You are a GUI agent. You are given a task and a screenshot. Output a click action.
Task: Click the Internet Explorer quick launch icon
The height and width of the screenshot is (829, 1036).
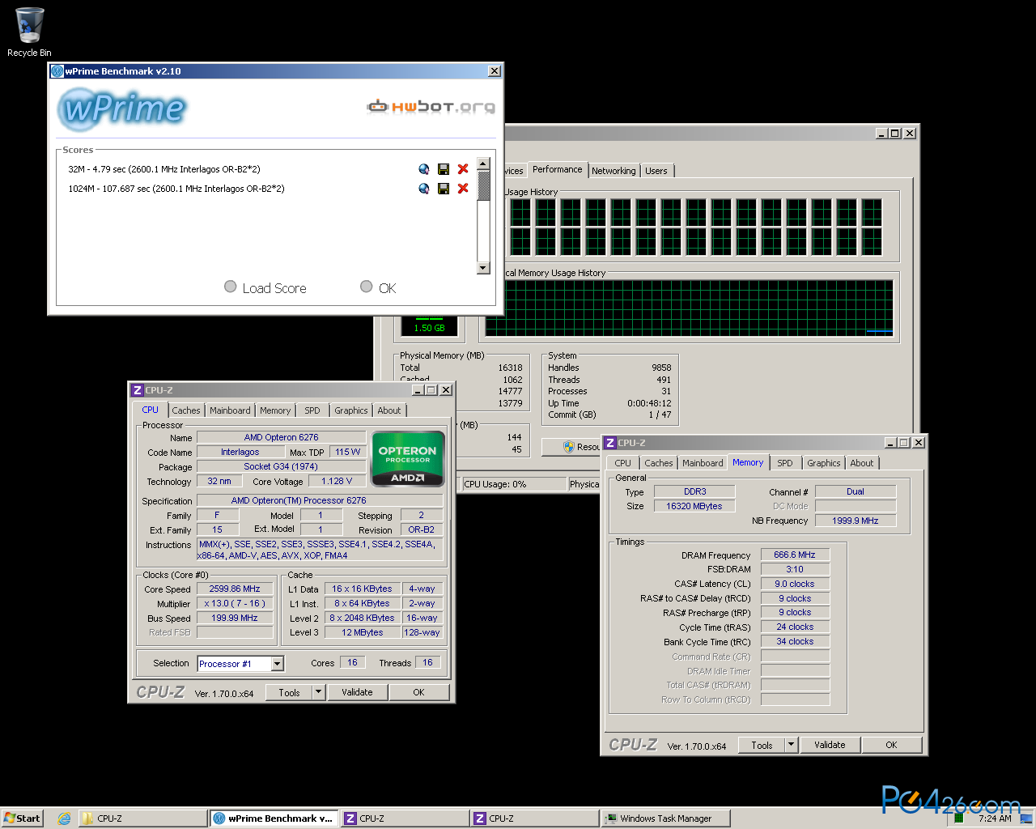coord(64,818)
